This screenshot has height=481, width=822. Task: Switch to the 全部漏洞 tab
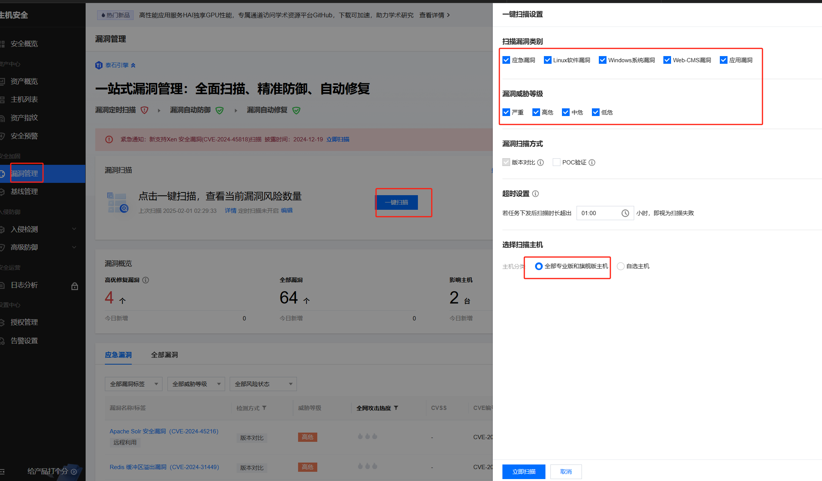click(164, 355)
